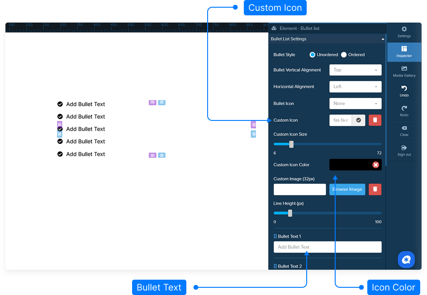
Task: Open the Horizontal Alignment dropdown
Action: 355,87
